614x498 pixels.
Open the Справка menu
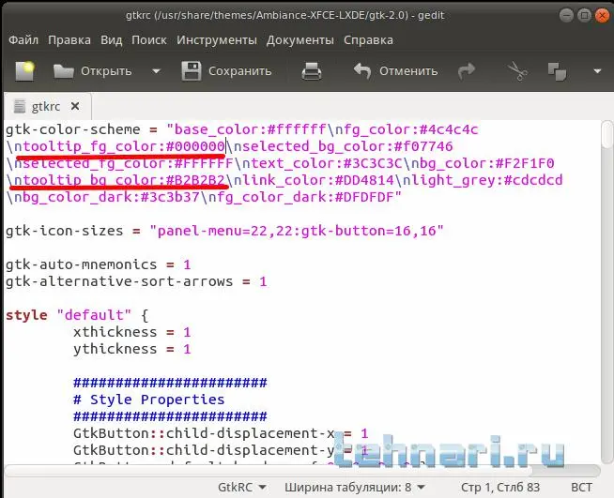point(368,40)
